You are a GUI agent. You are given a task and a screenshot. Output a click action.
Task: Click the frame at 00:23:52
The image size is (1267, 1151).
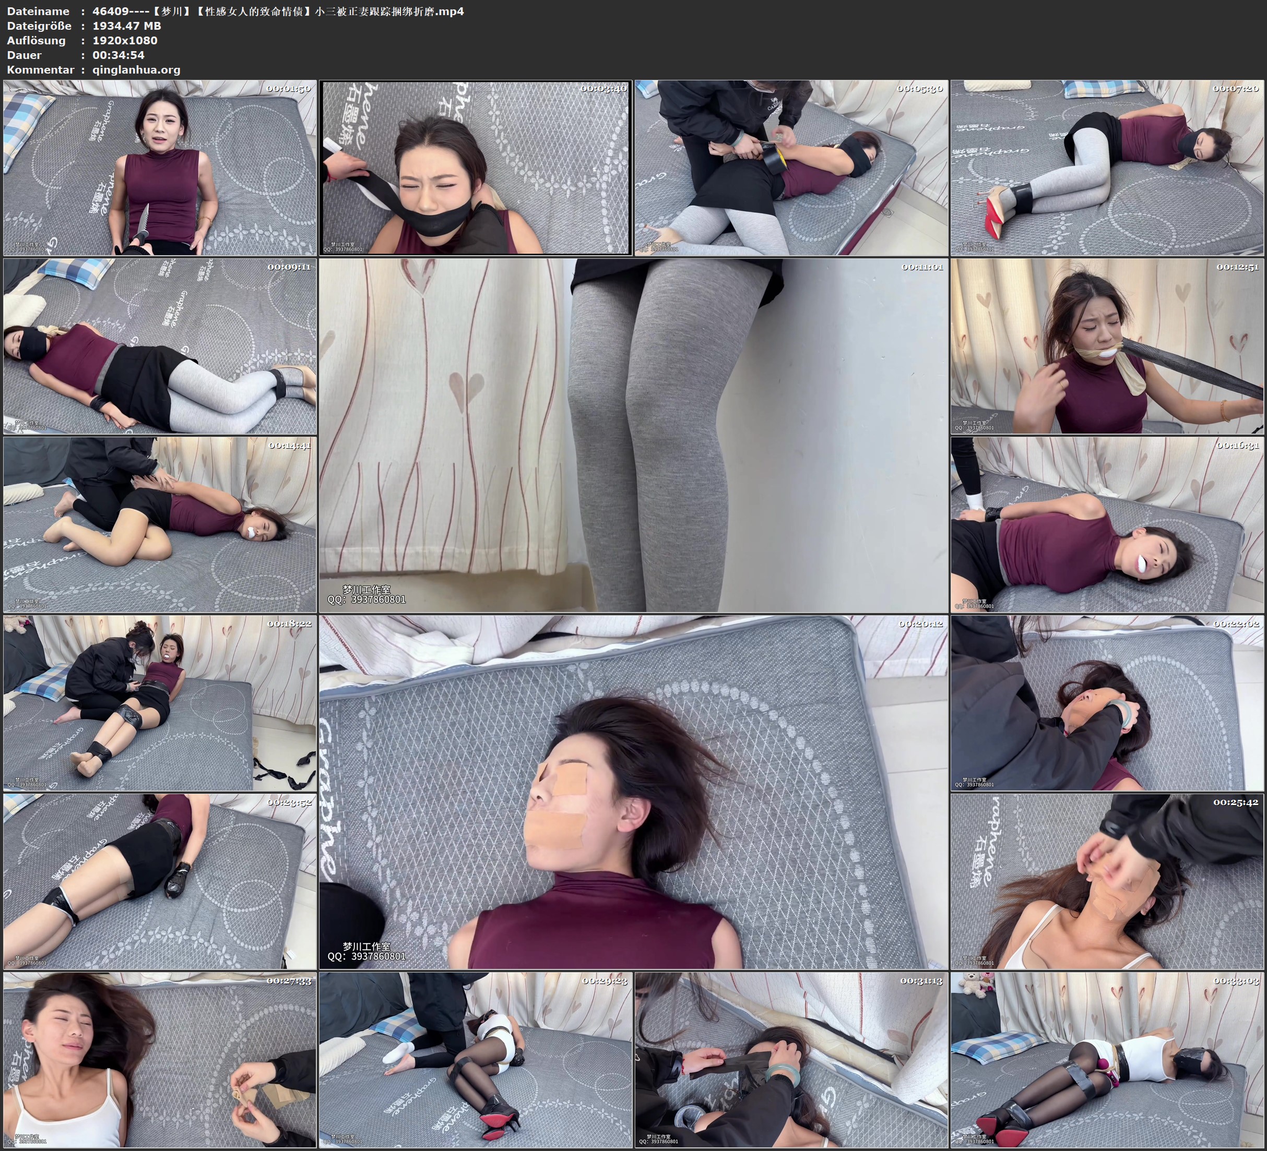[x=160, y=881]
